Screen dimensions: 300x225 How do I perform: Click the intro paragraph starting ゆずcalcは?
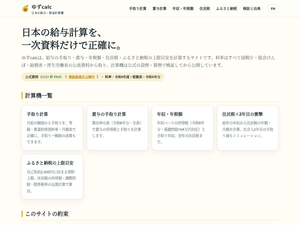click(148, 61)
